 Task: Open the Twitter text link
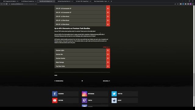120,94
